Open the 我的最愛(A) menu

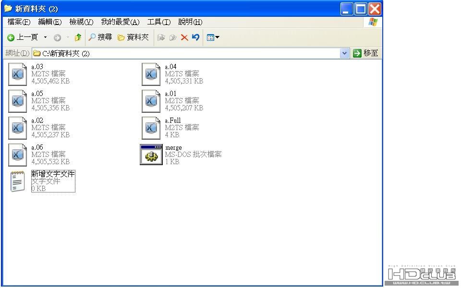(120, 22)
